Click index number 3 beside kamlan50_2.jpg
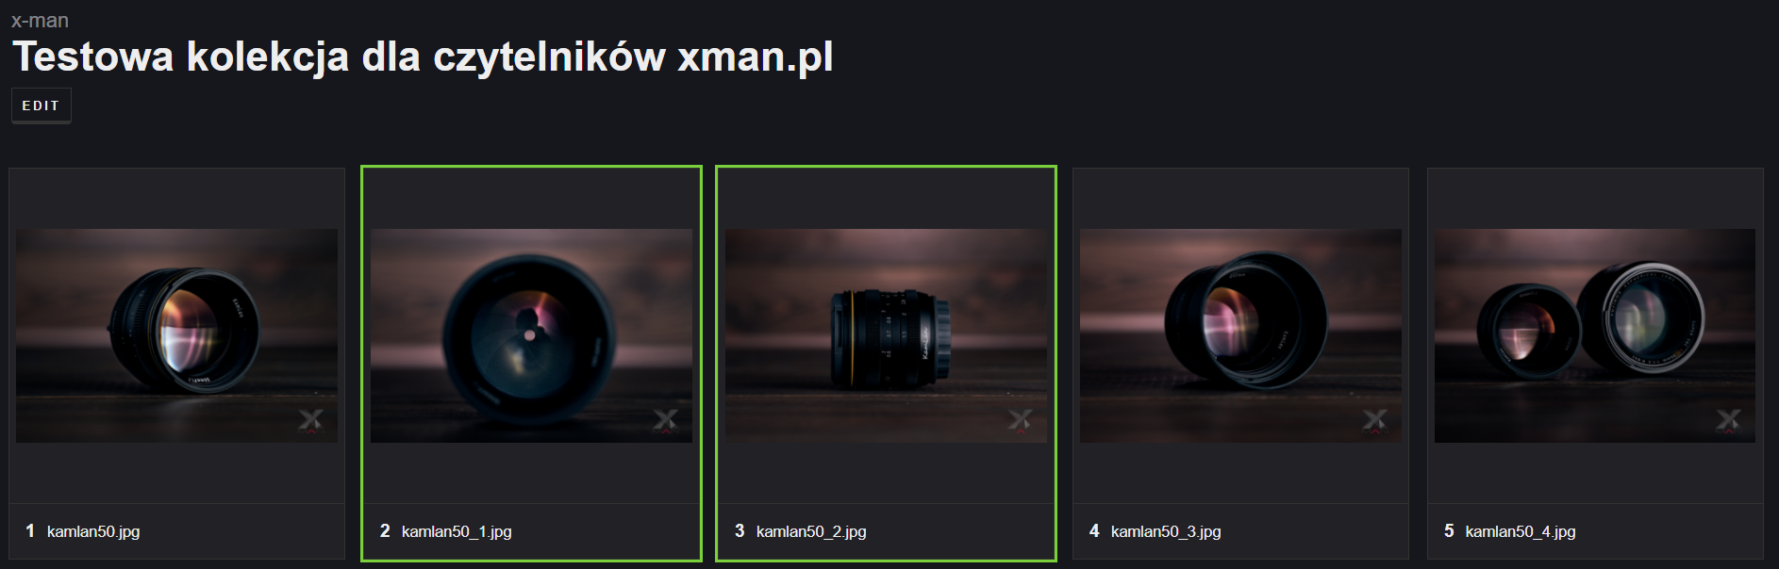This screenshot has height=569, width=1779. pos(740,531)
